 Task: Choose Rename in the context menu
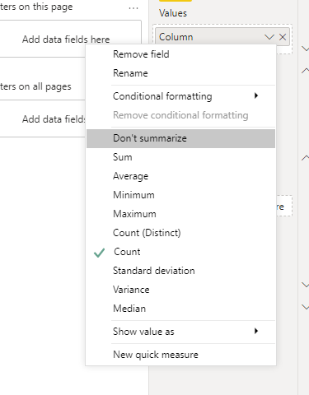click(x=180, y=73)
